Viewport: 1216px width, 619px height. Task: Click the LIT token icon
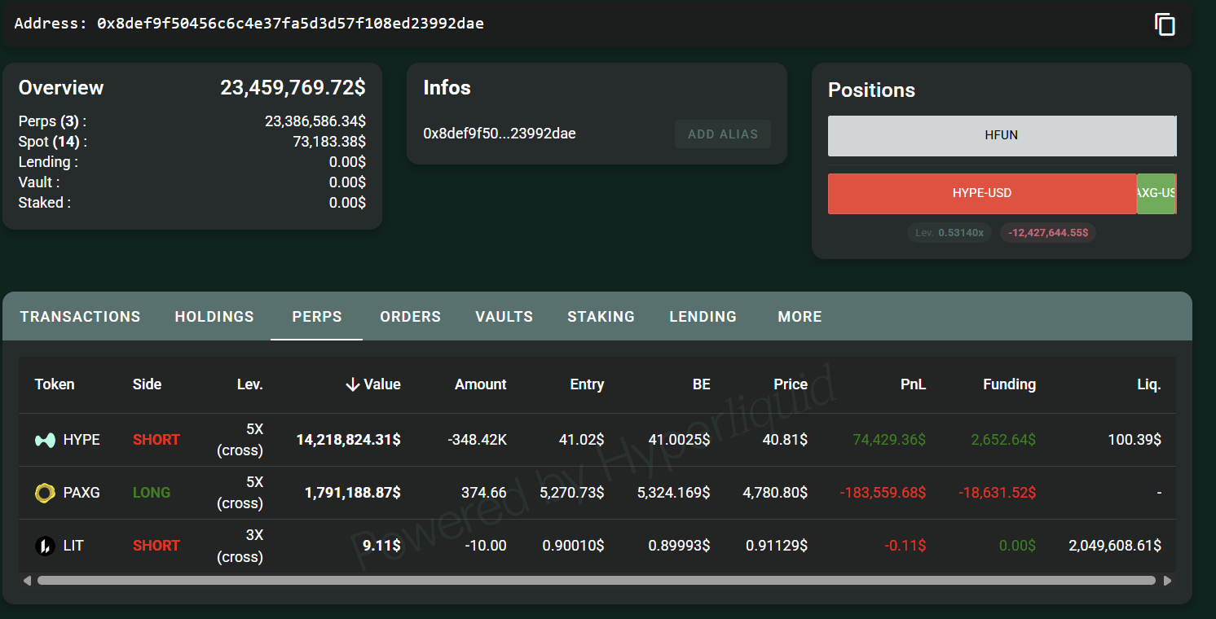tap(46, 545)
